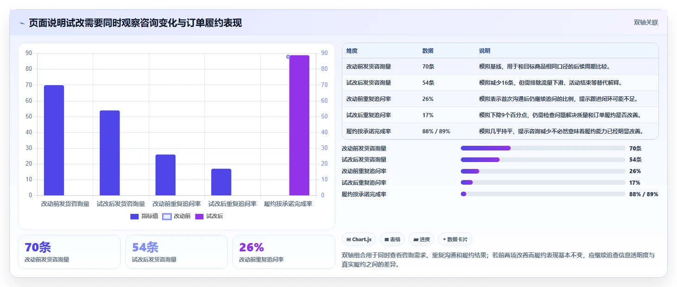Click the 说明 column header
This screenshot has width=677, height=287.
(485, 51)
